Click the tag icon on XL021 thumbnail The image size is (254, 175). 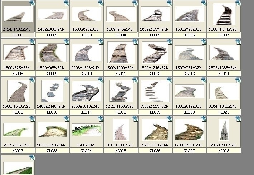click(238, 80)
